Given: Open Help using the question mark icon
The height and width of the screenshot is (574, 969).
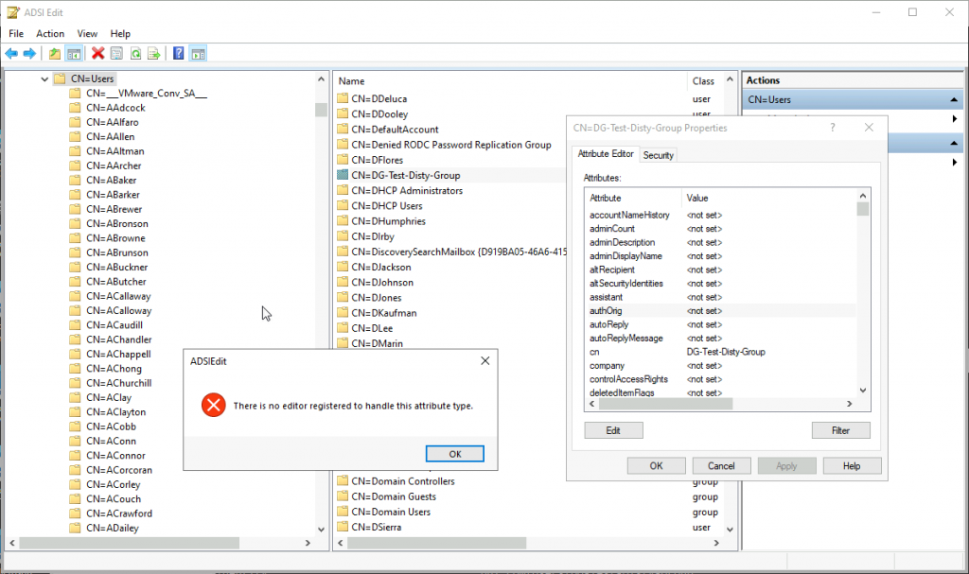Looking at the screenshot, I should coord(178,53).
